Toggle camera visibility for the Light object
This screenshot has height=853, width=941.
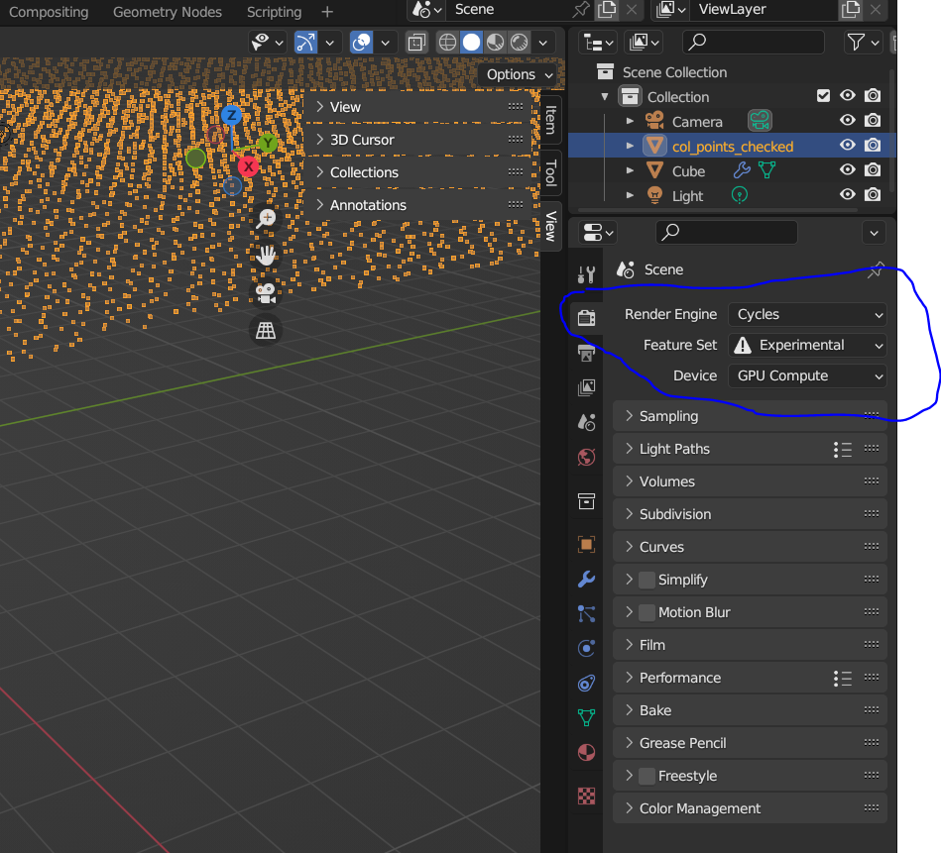(x=872, y=194)
